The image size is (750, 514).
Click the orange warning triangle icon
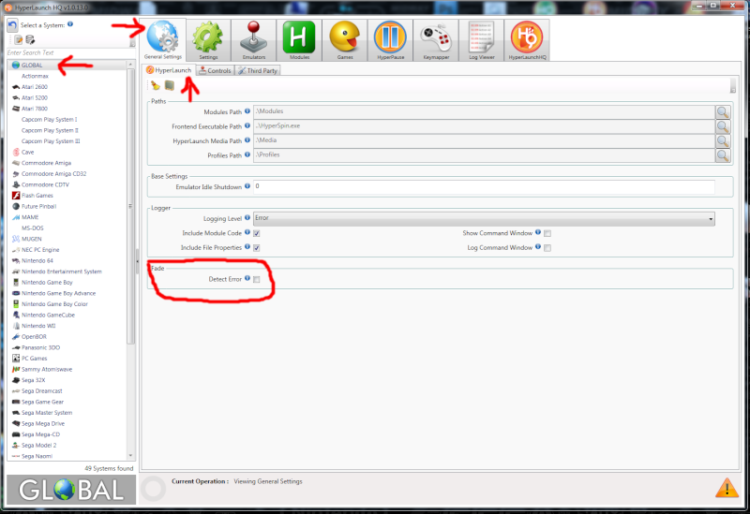pyautogui.click(x=727, y=488)
